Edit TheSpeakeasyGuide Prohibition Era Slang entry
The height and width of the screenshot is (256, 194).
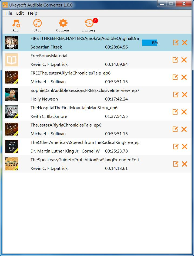175,164
